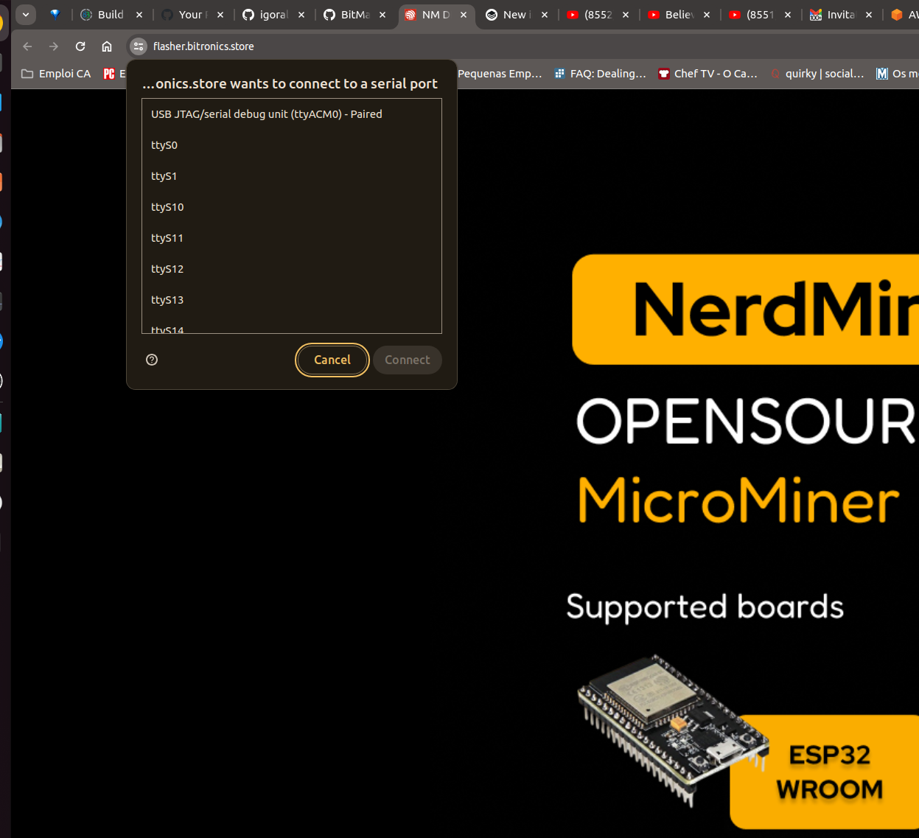Image resolution: width=919 pixels, height=838 pixels.
Task: Select the pinned tab with gem icon
Action: point(55,14)
